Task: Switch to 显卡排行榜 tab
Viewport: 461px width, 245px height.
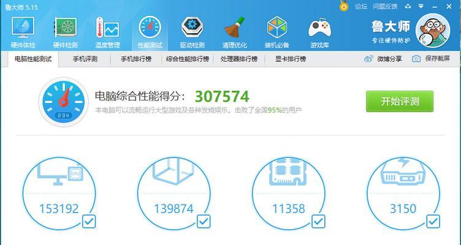Action: coord(291,59)
